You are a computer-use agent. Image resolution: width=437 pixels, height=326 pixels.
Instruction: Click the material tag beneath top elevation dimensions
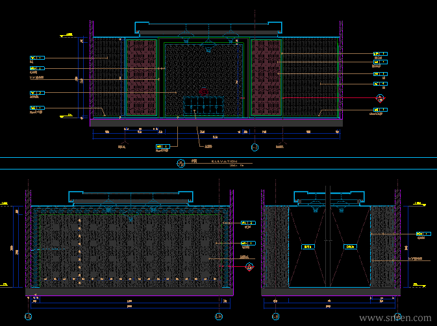[x=163, y=146]
